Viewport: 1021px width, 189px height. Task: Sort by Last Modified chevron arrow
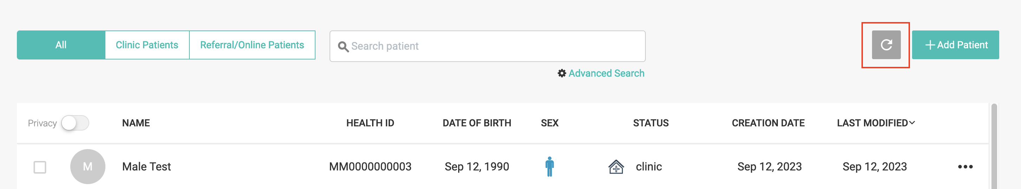[912, 123]
